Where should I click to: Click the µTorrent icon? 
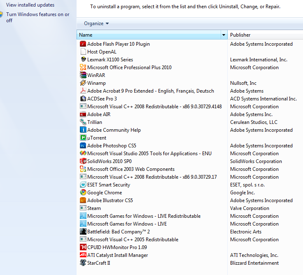click(83, 138)
